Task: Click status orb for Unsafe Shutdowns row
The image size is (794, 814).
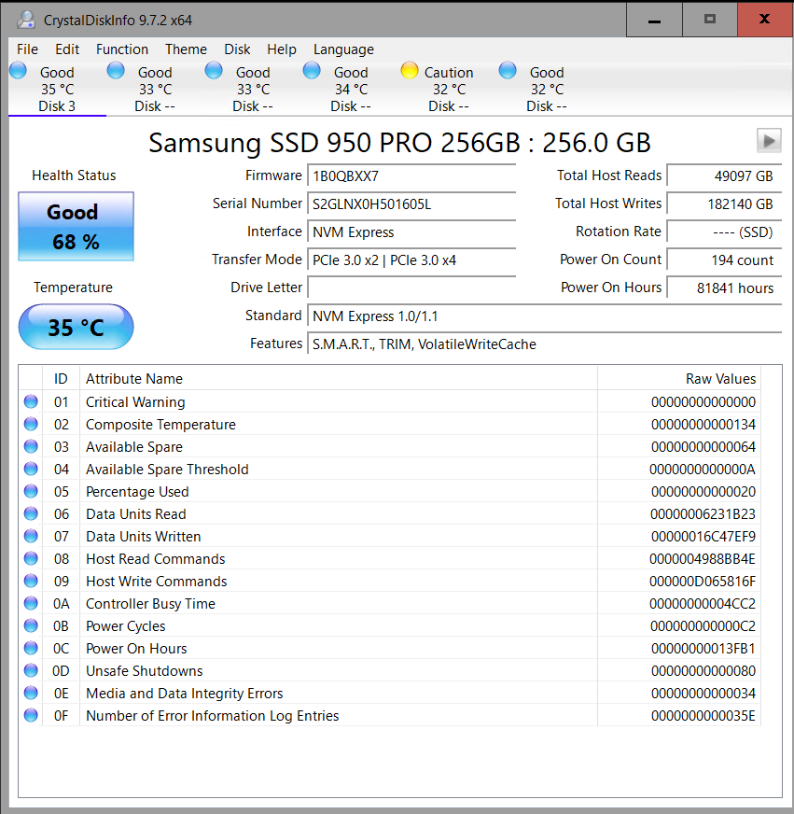Action: pyautogui.click(x=31, y=671)
